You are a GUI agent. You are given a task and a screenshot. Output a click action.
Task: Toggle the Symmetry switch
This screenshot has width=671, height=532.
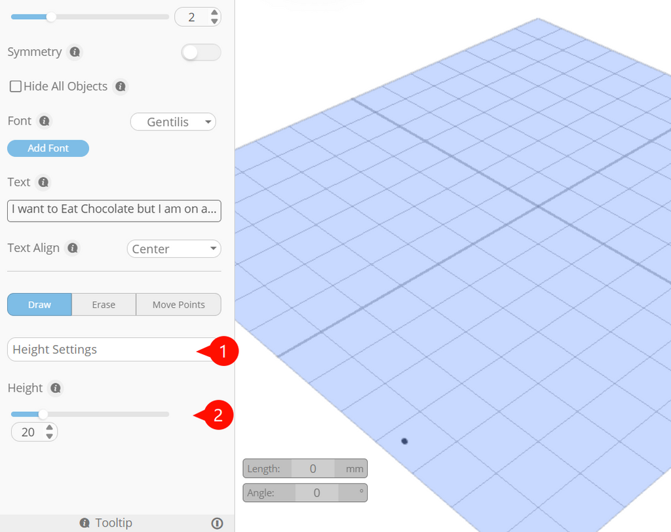click(x=201, y=52)
